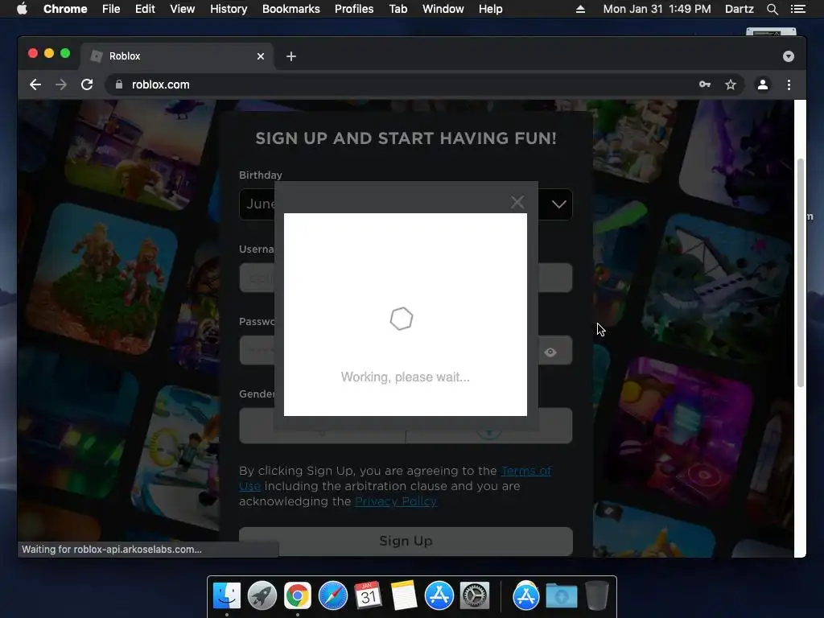Open the Apple menu
Image resolution: width=824 pixels, height=618 pixels.
click(22, 9)
